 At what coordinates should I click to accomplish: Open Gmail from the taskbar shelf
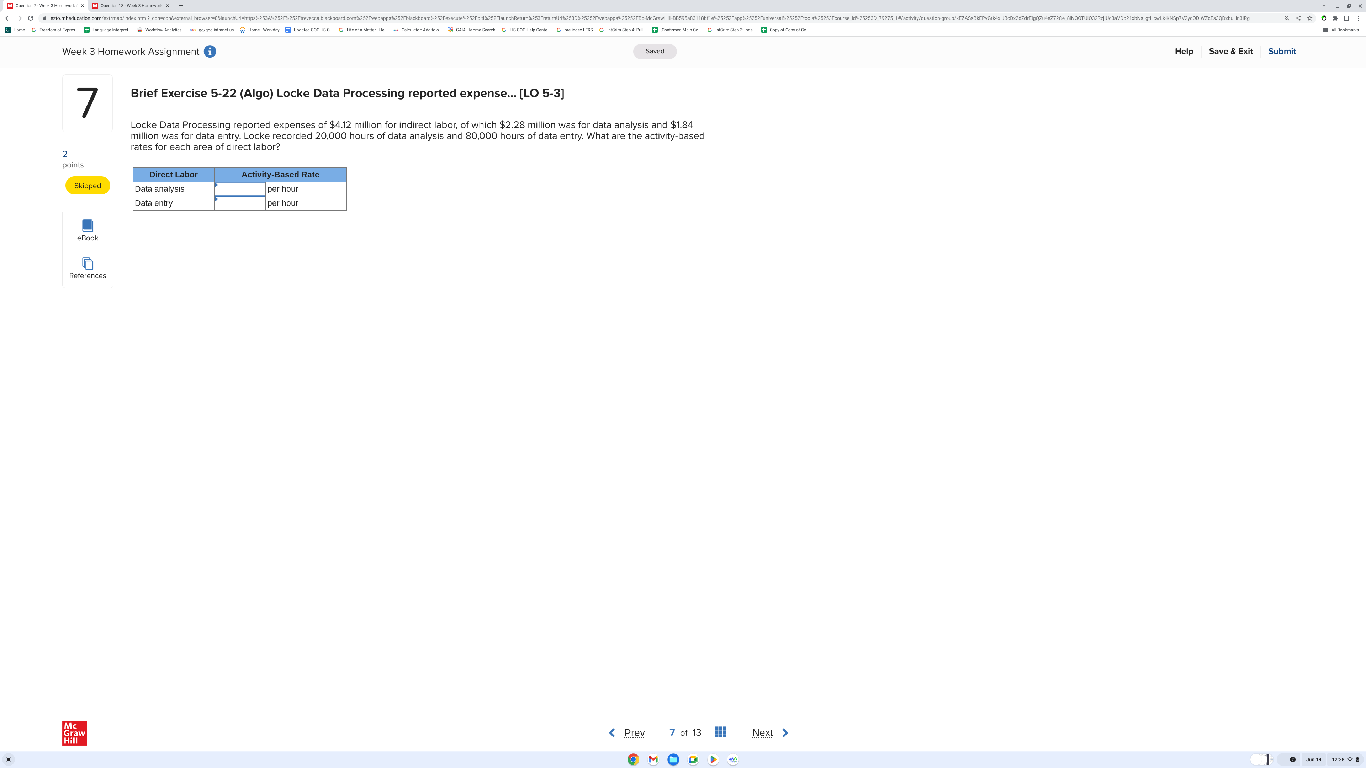(653, 759)
